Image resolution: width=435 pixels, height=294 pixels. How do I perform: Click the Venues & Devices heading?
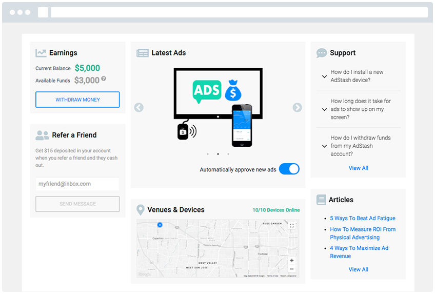click(x=176, y=210)
